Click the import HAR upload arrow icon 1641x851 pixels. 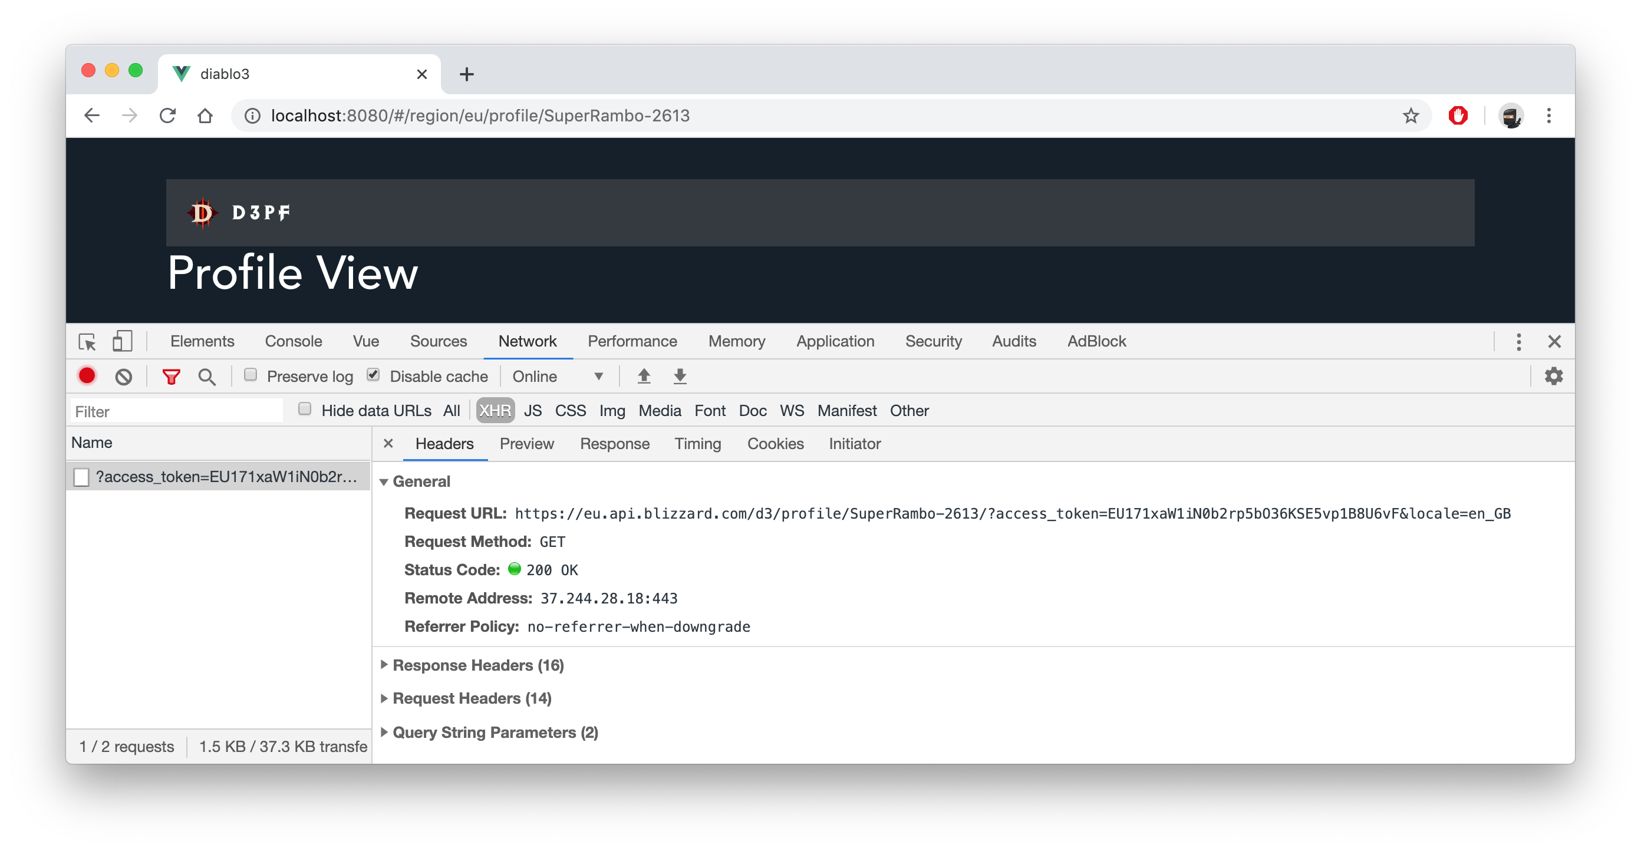click(x=644, y=377)
